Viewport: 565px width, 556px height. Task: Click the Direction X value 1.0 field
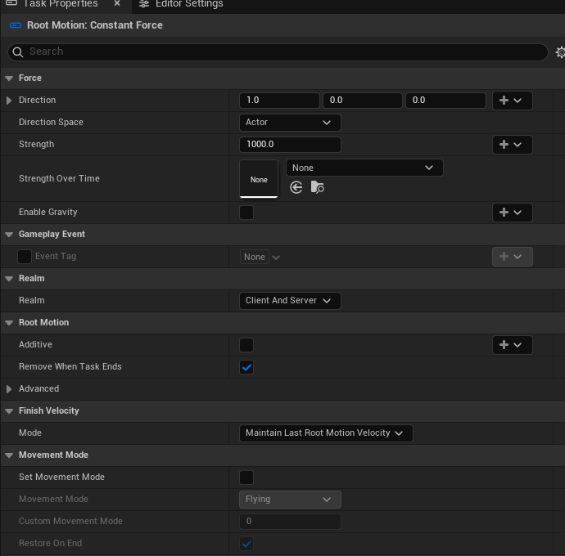279,101
